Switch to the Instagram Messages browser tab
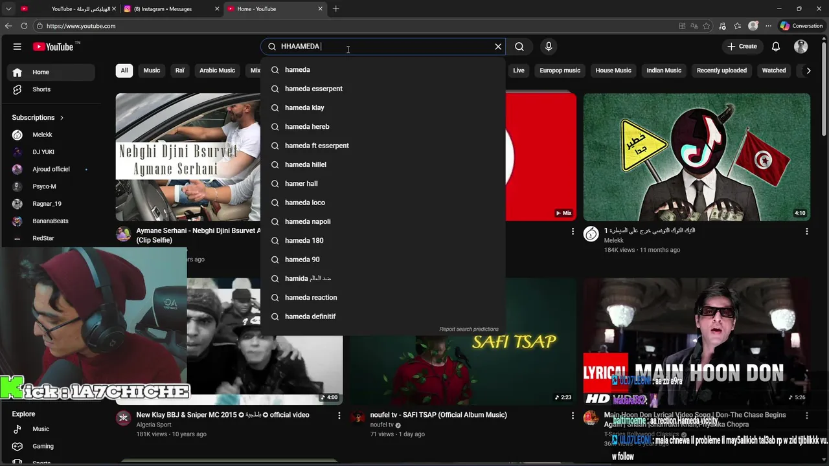The width and height of the screenshot is (829, 466). click(172, 9)
